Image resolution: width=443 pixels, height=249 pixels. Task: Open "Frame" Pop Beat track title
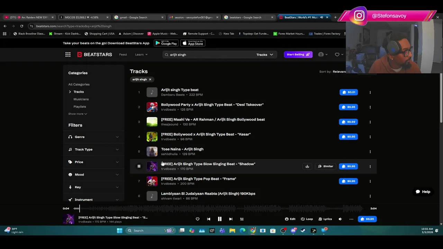(199, 179)
